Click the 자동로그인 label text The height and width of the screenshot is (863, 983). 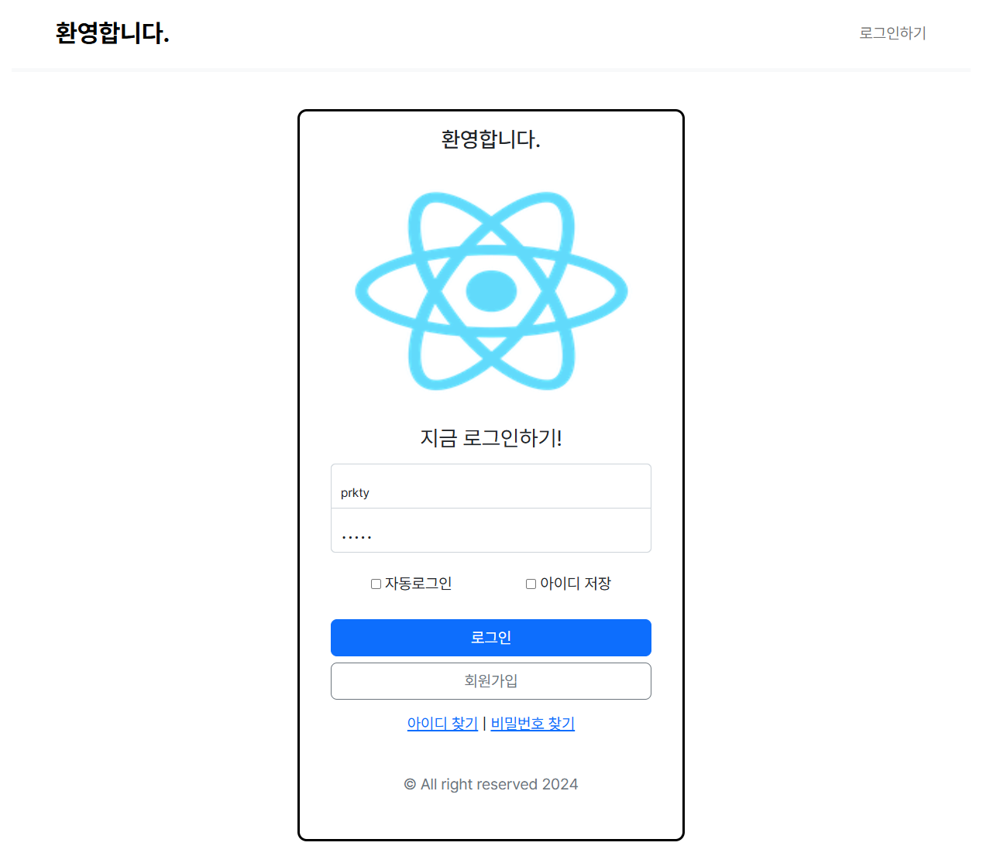coord(418,584)
